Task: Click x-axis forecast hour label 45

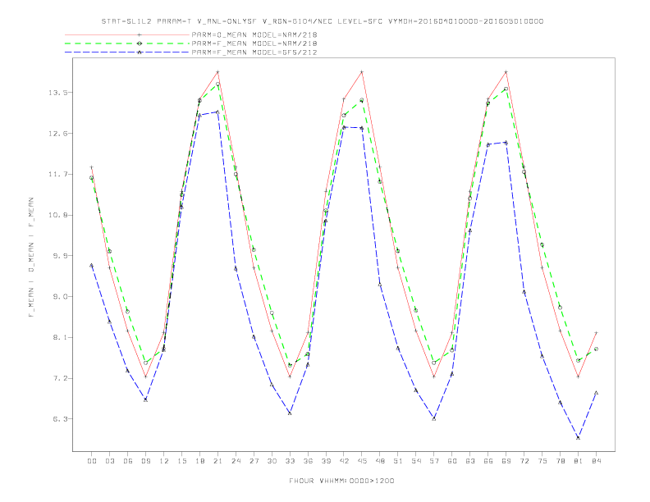Action: pos(362,461)
